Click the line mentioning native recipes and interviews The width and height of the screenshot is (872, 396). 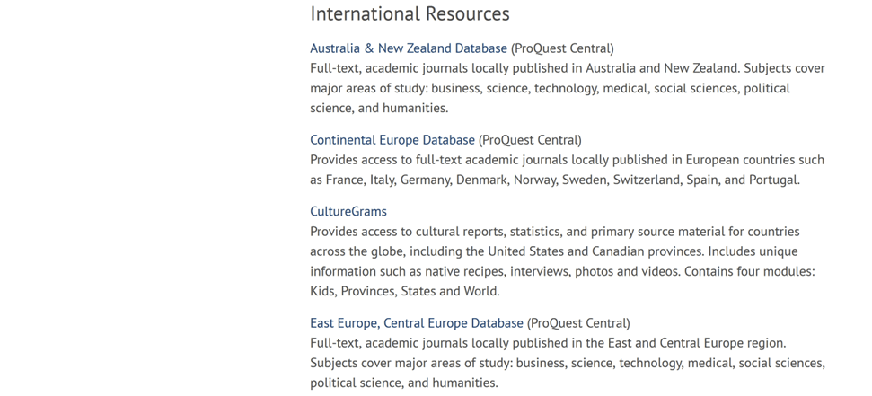[x=566, y=271]
